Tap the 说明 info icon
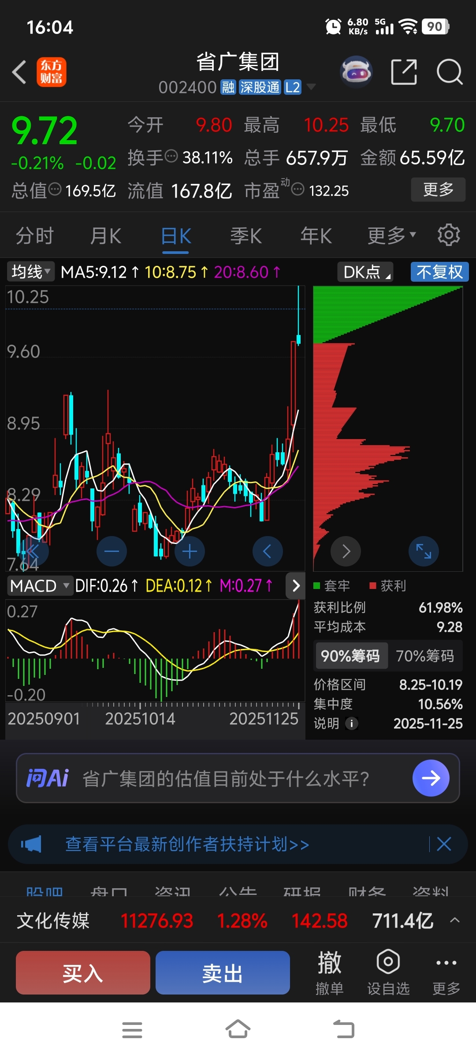The image size is (476, 1058). (351, 723)
